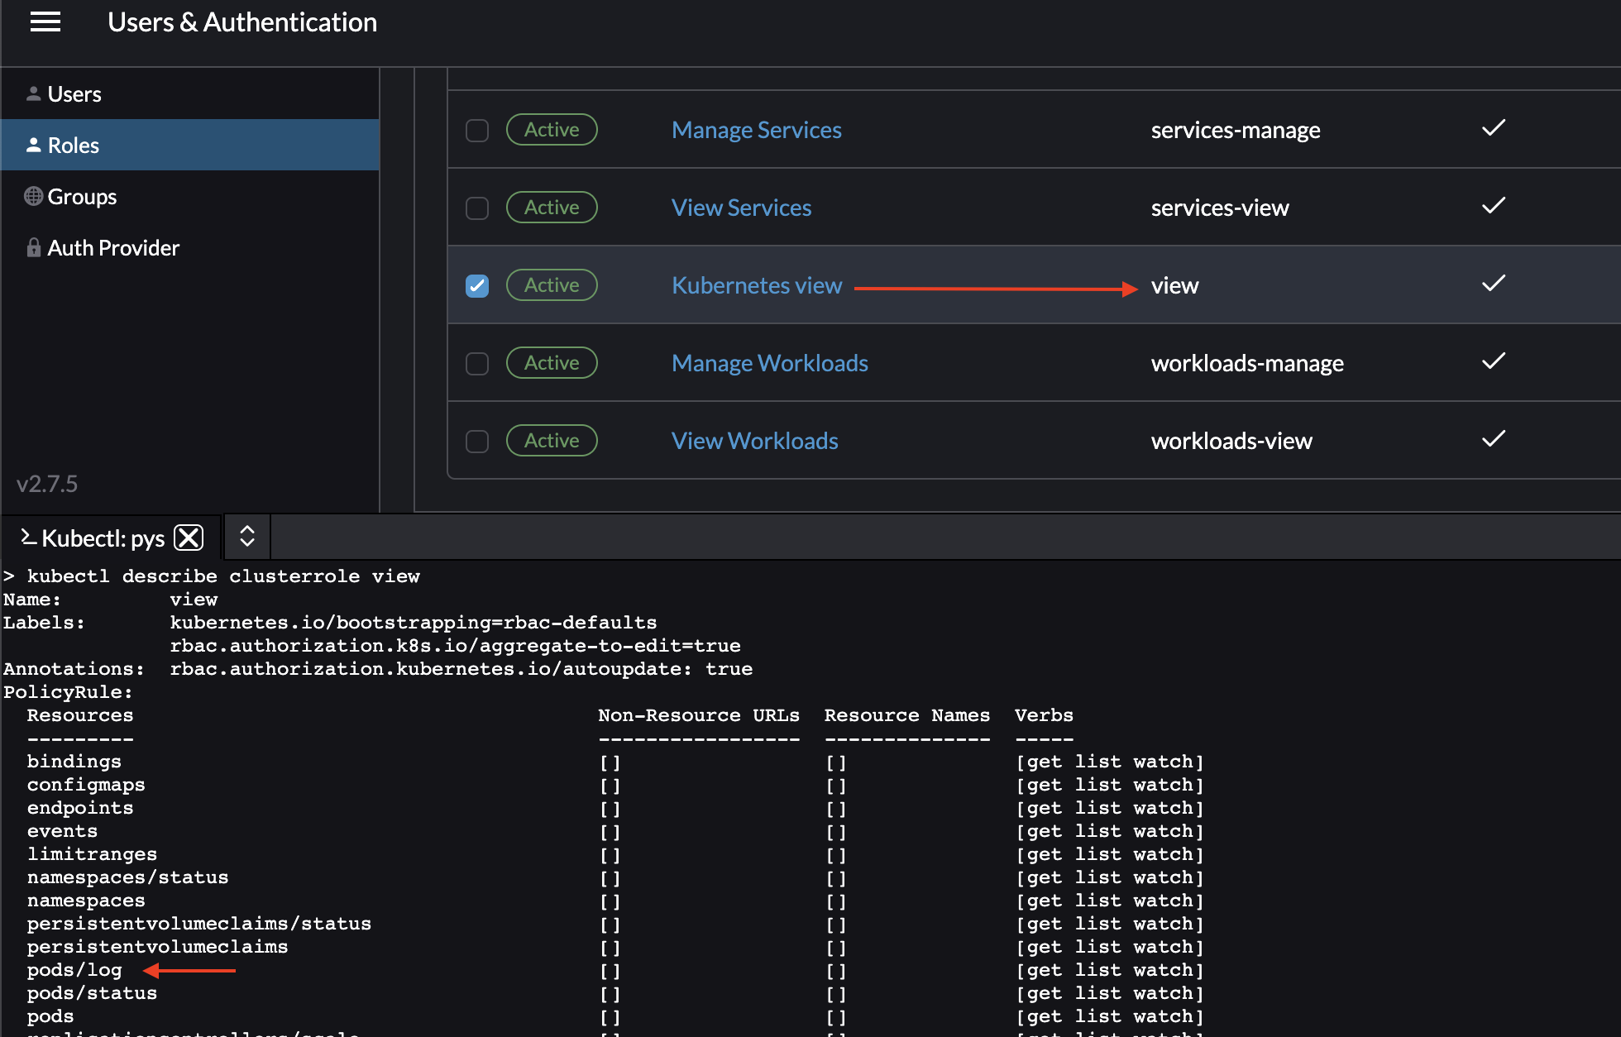Click the Groups globe icon

tap(33, 196)
